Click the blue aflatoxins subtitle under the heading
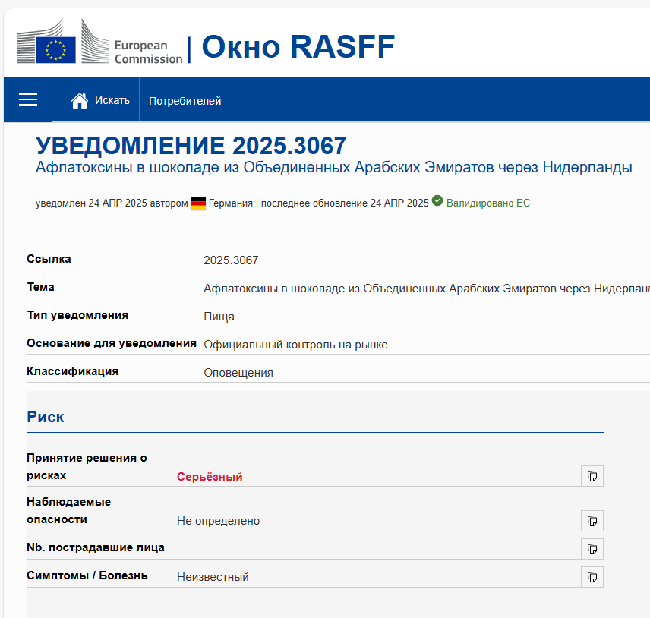The width and height of the screenshot is (650, 618). click(333, 168)
